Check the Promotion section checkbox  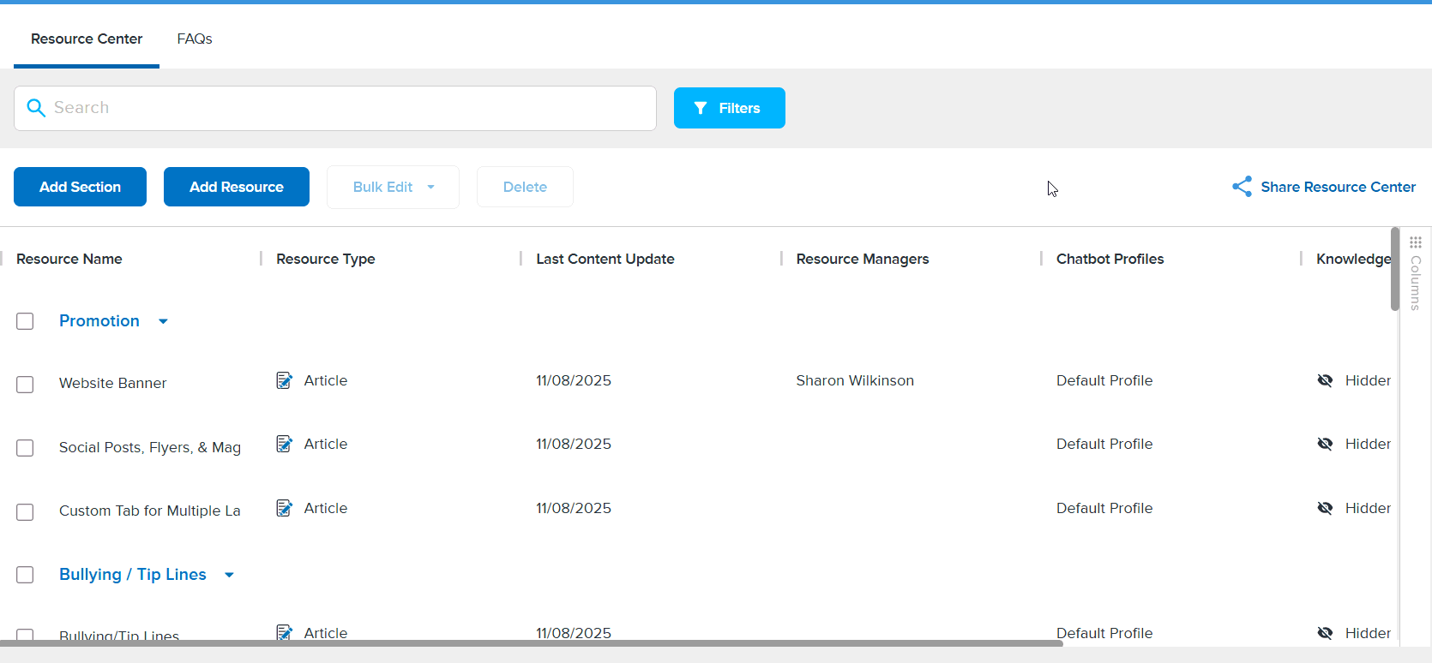click(25, 321)
